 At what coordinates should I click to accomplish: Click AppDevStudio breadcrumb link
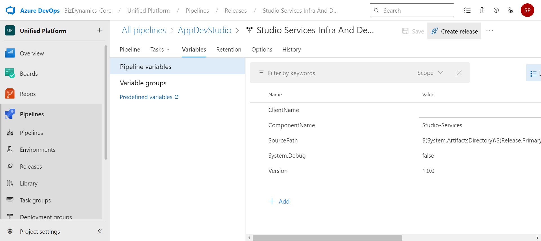(x=205, y=30)
